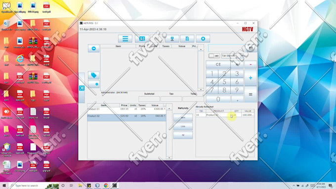Screen dimensions: 336x189
Task: Open the Task View taskbar button
Action: click(x=71, y=186)
